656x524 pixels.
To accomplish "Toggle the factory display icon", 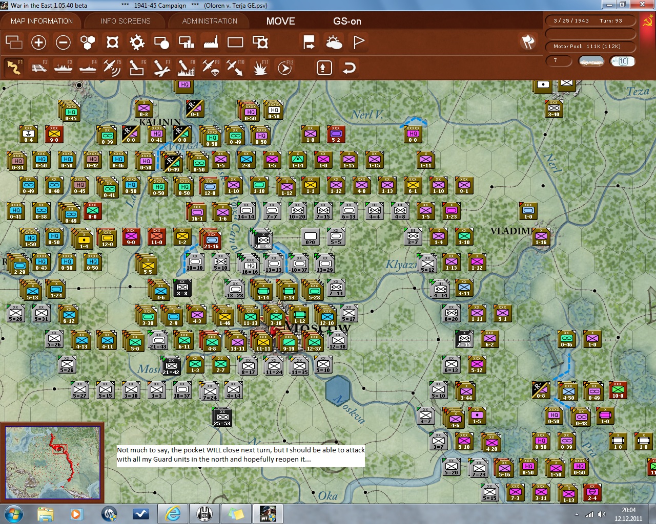I will pos(211,42).
